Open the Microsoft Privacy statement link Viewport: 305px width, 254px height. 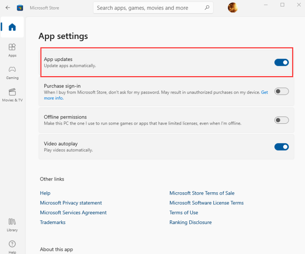(71, 203)
